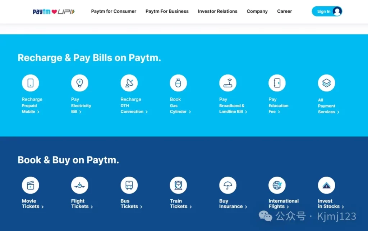Screen dimensions: 368x231
Task: Click the gas cylinder icon
Action: (x=178, y=83)
